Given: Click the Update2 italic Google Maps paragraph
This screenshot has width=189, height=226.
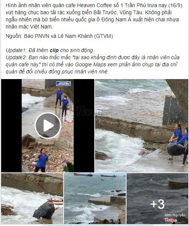Looking at the screenshot, I should tap(92, 64).
